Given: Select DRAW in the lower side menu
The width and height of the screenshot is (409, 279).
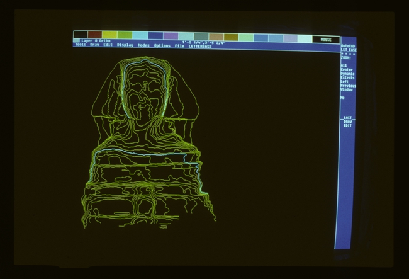Looking at the screenshot, I should click(347, 122).
